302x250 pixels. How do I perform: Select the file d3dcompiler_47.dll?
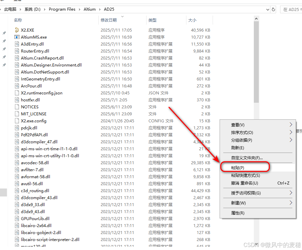39,142
